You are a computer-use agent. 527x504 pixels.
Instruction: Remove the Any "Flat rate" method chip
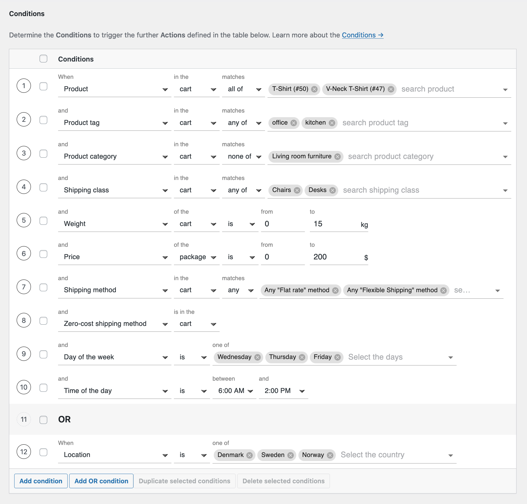coord(335,290)
